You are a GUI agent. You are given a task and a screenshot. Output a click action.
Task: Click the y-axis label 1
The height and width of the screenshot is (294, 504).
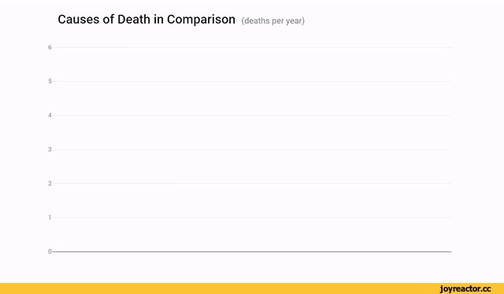(50, 217)
